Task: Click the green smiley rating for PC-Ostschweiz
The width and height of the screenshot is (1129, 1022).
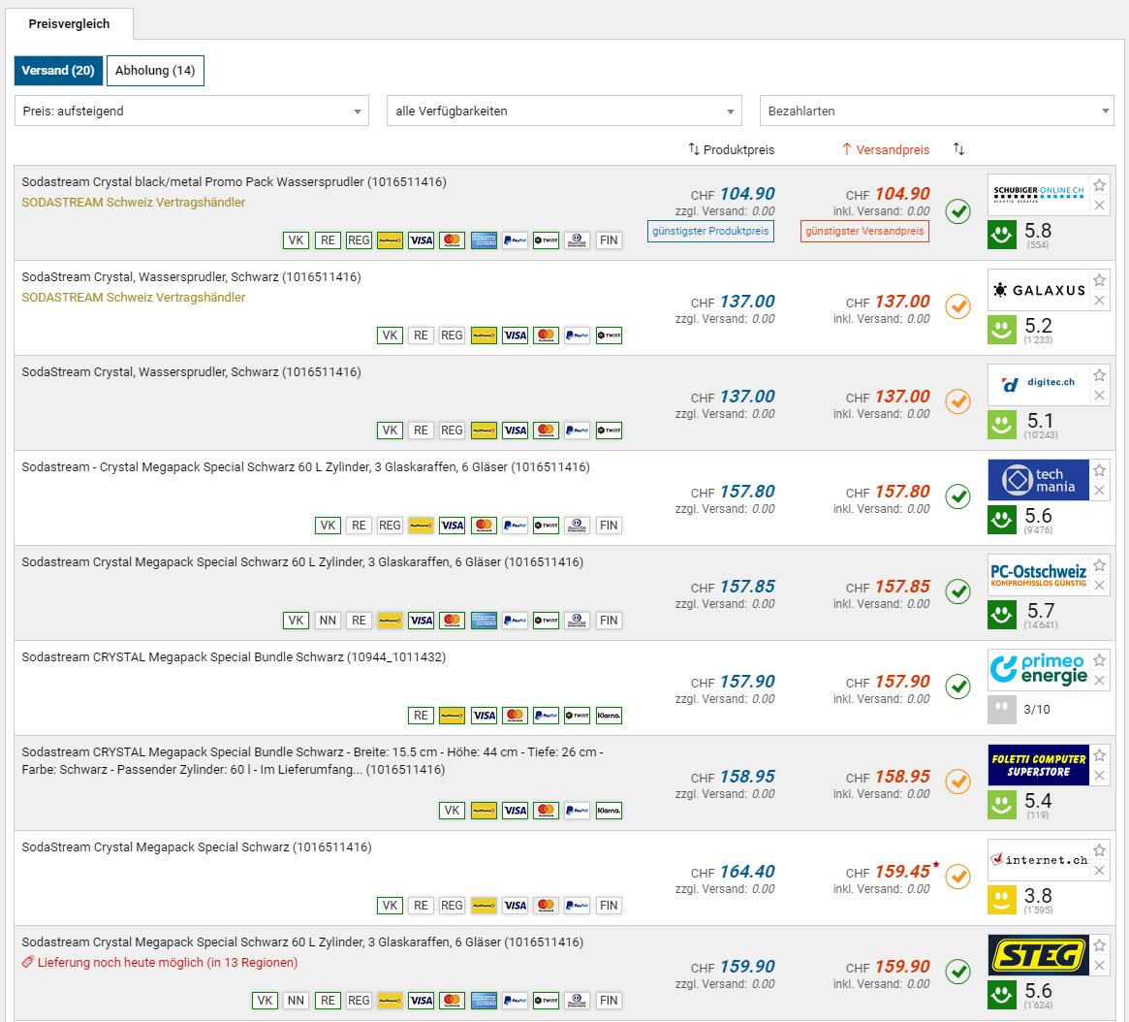Action: tap(1002, 615)
